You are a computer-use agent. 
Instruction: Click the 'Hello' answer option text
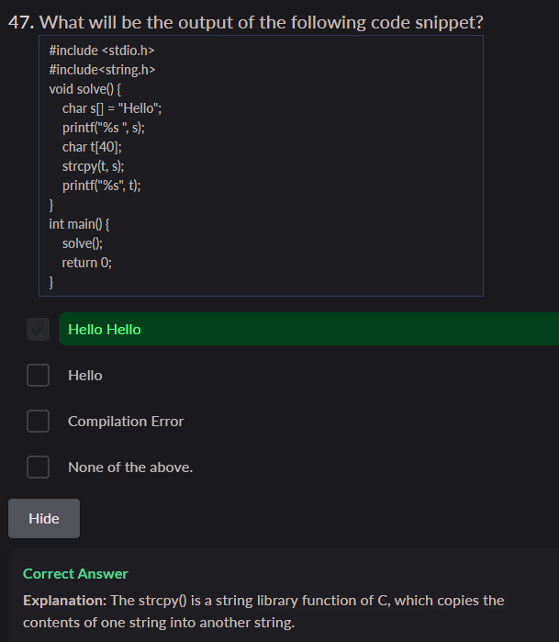(x=85, y=376)
